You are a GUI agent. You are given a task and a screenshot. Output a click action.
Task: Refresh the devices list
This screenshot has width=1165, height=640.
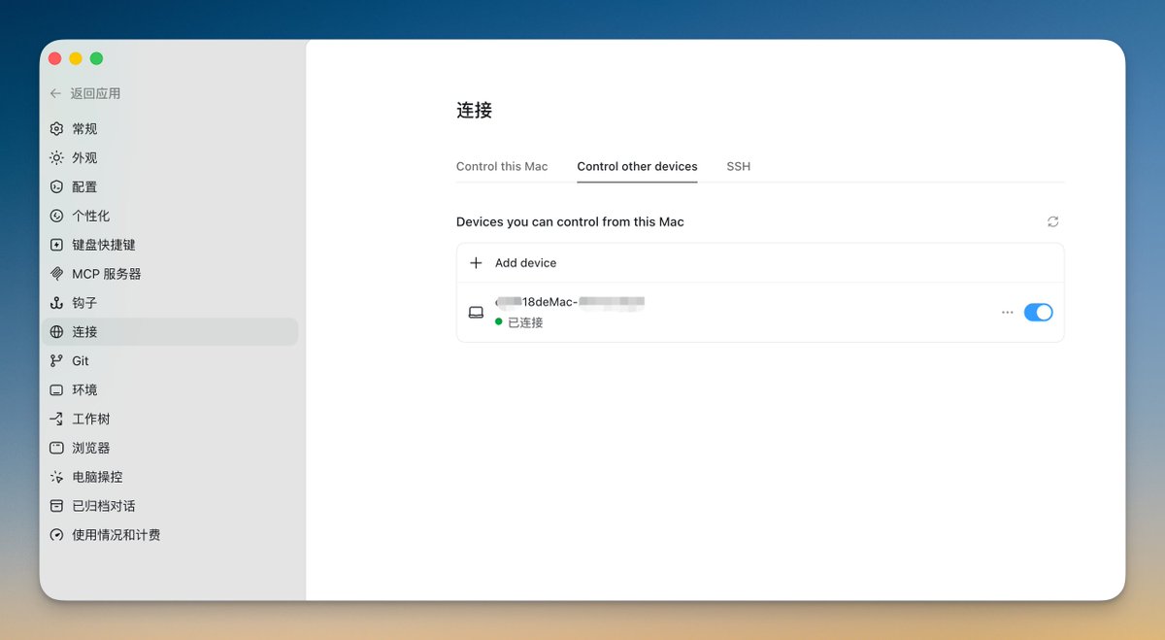1052,221
